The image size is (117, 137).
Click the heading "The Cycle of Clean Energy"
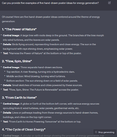coord(24,130)
